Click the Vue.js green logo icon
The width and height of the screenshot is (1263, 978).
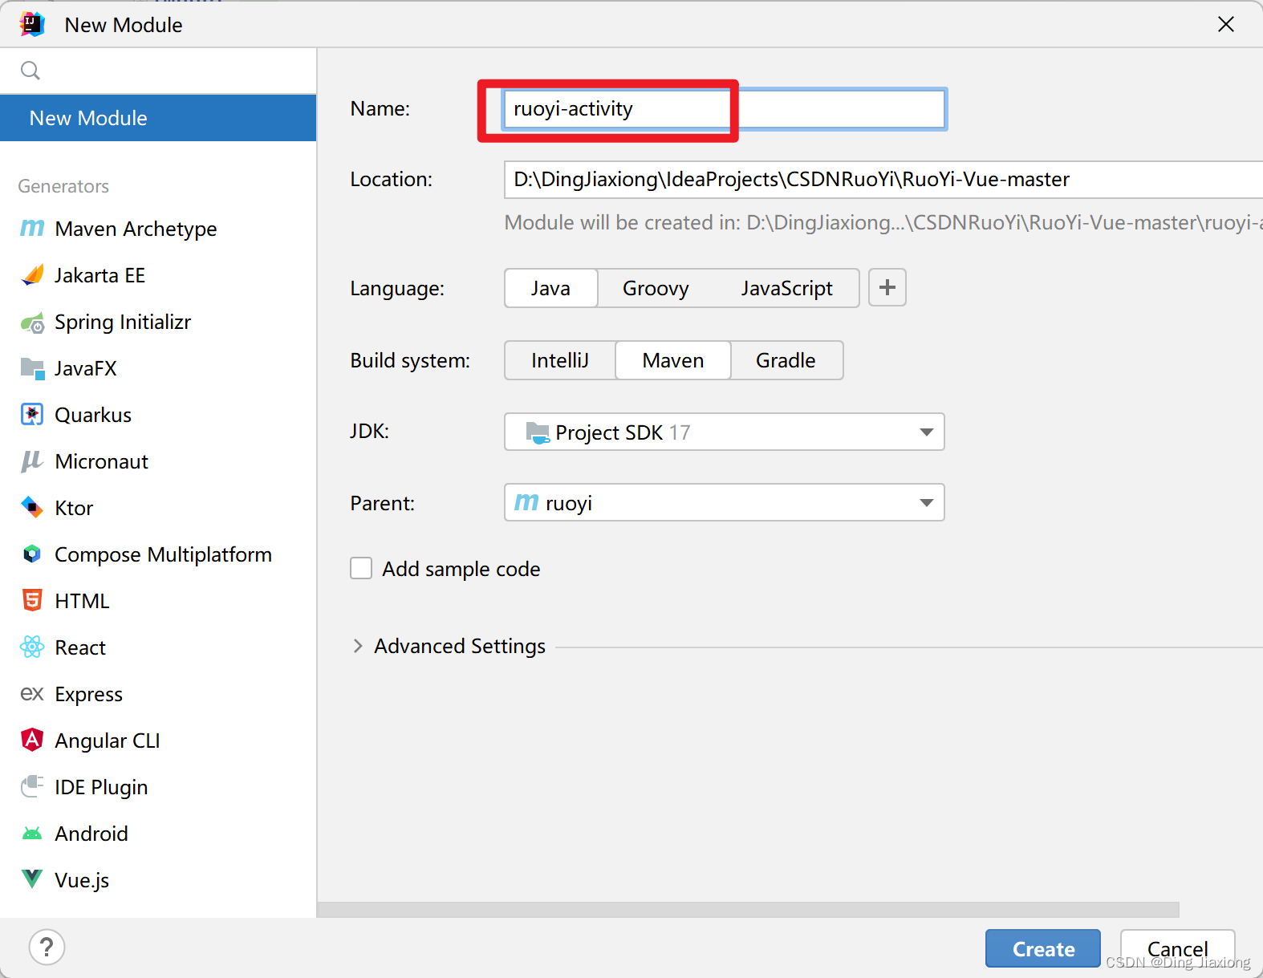pyautogui.click(x=32, y=879)
